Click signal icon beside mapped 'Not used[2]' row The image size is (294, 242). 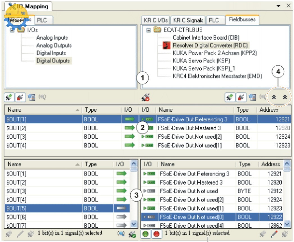coord(147,137)
